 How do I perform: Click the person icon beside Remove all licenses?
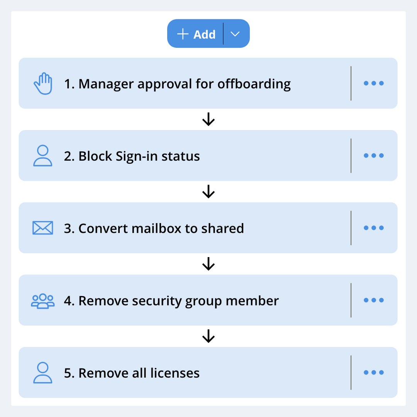click(43, 372)
